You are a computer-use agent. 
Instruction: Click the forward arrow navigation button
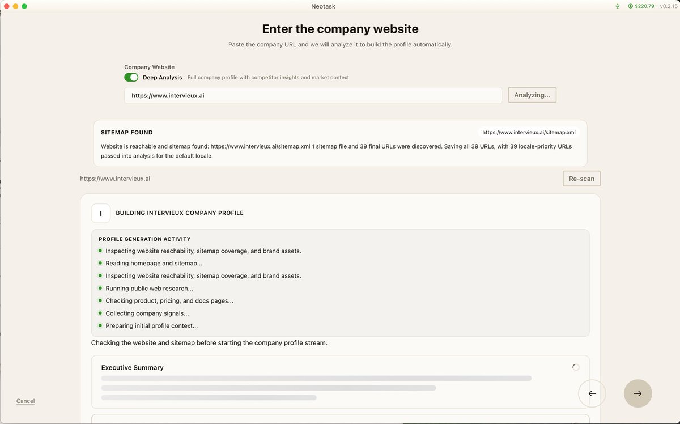[x=638, y=393]
